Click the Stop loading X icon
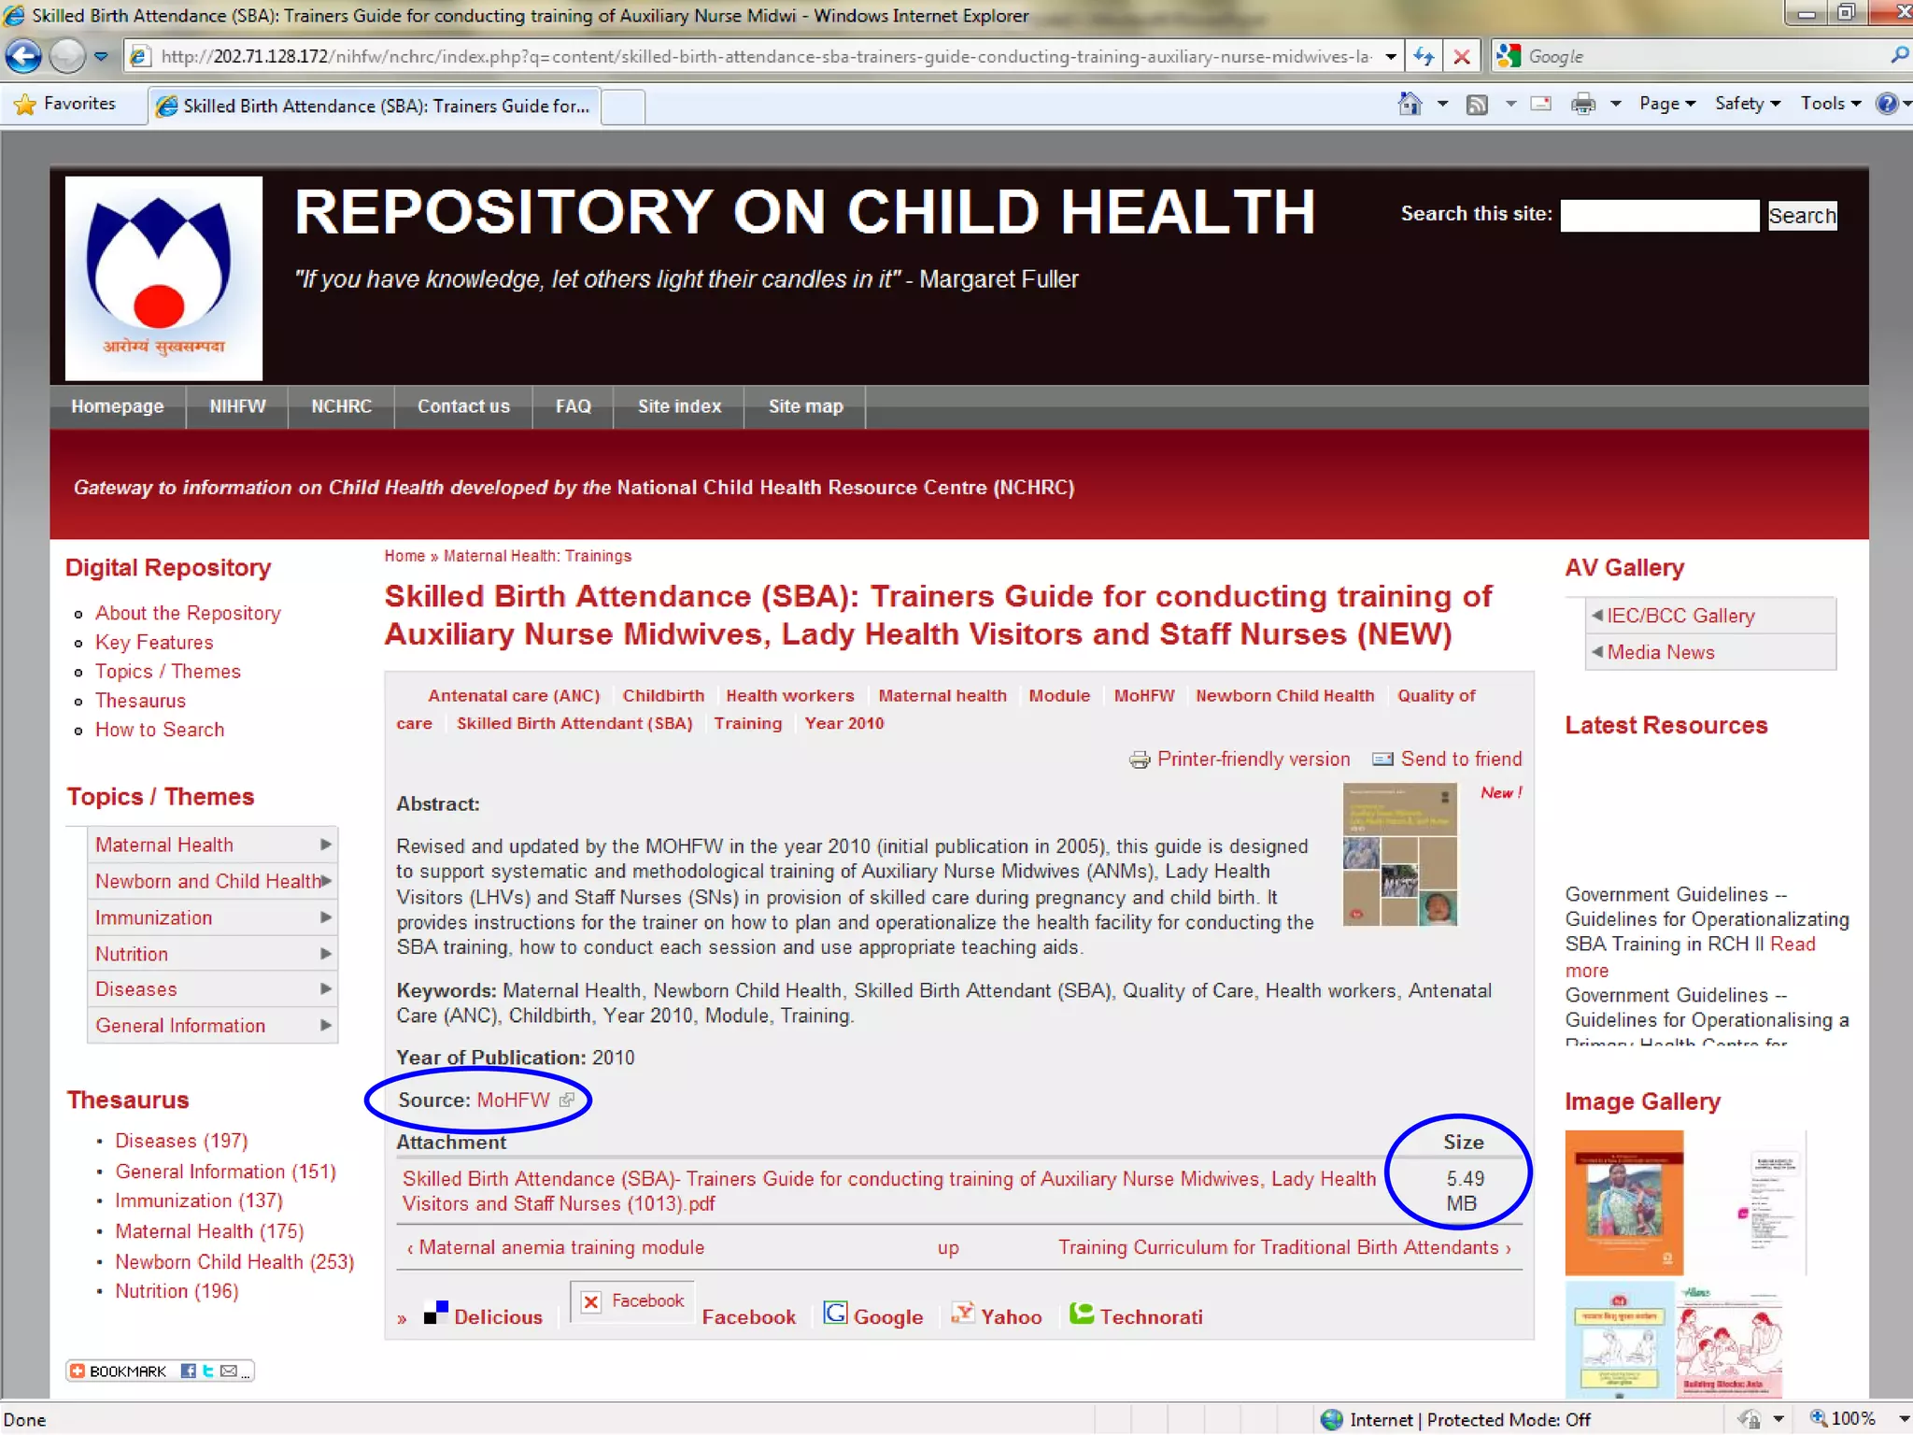 (1462, 56)
